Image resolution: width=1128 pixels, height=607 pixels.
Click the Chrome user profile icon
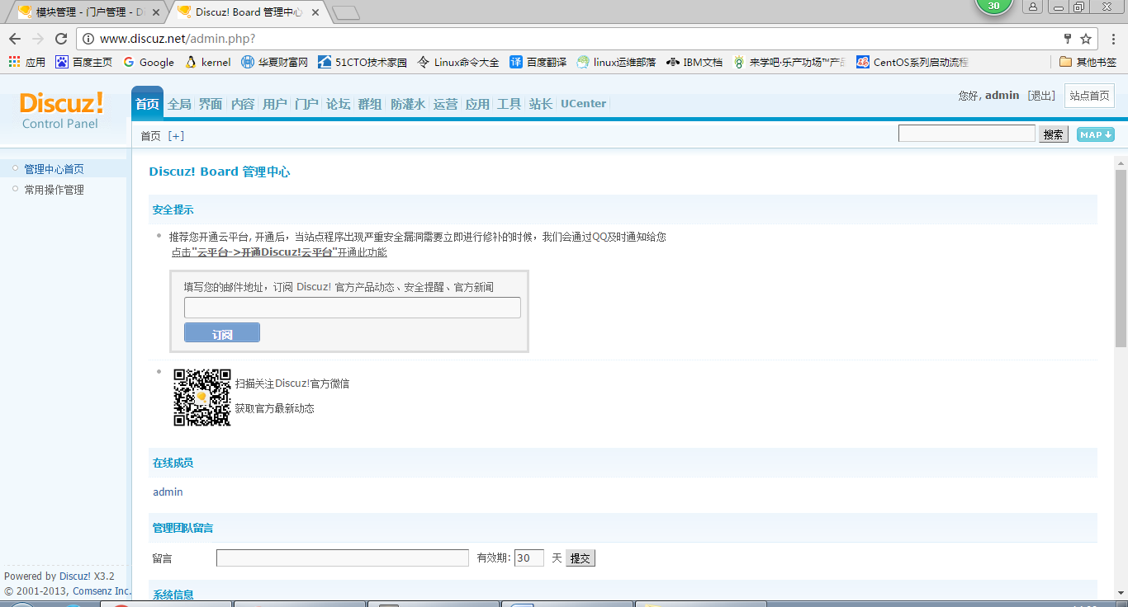[x=1033, y=7]
